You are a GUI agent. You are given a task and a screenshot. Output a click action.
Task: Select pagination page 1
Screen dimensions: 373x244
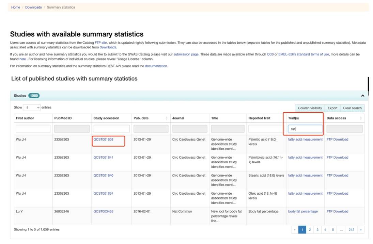coord(302,230)
